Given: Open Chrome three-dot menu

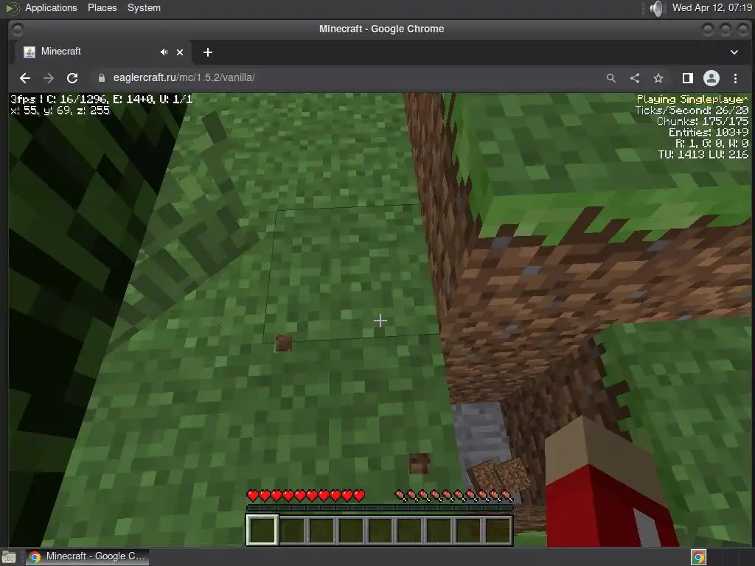Looking at the screenshot, I should point(735,78).
